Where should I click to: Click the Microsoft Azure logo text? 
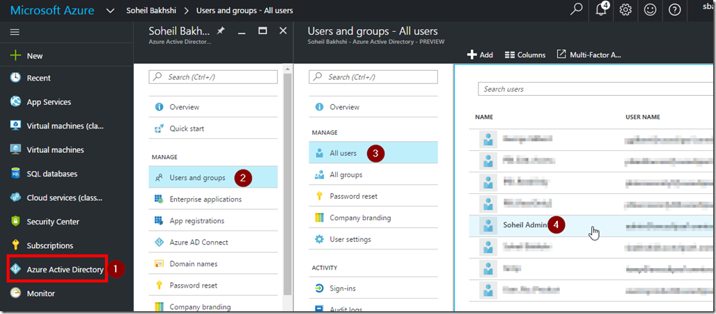point(52,10)
